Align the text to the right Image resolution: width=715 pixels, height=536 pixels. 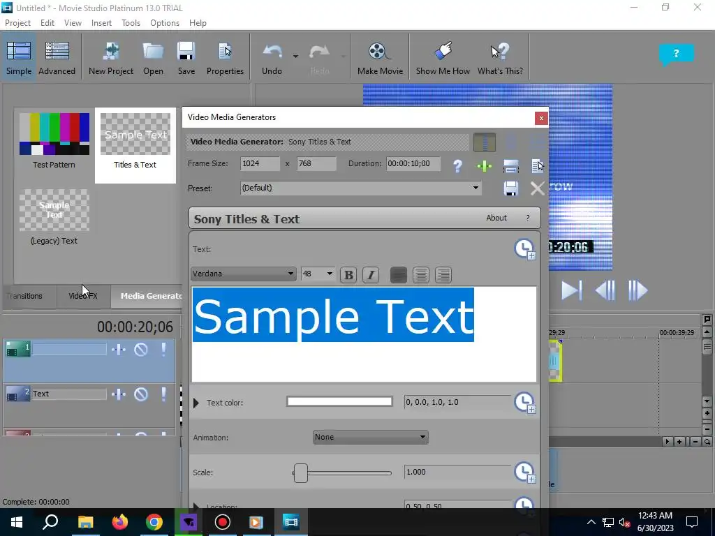coord(443,275)
